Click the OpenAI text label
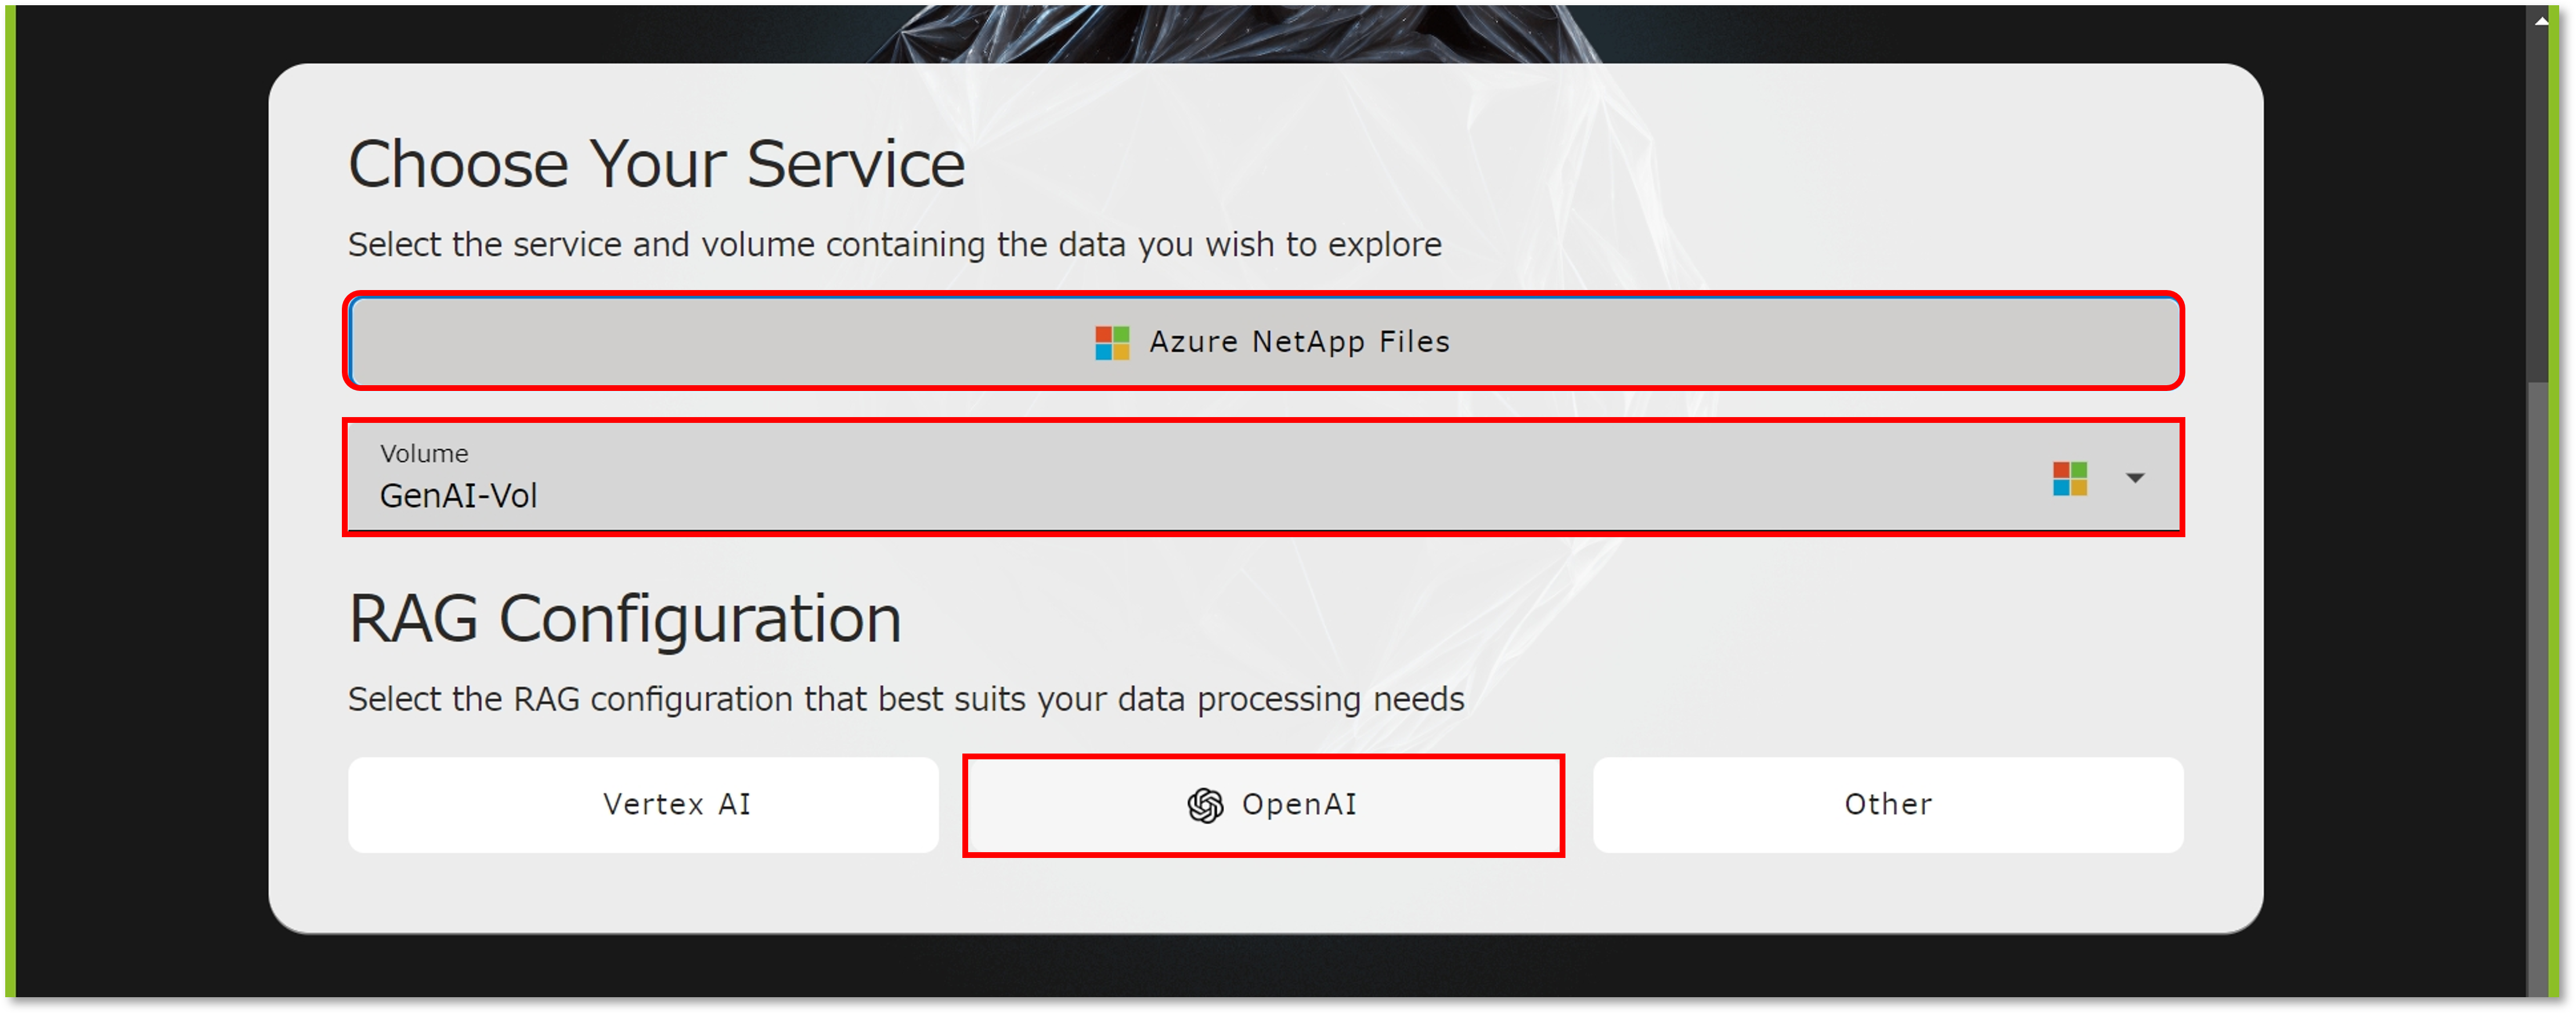 coord(1299,804)
